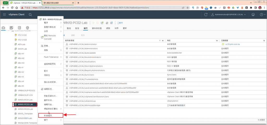Select 新增權限... in the actions menu
The height and width of the screenshot is (125, 267).
pos(51,115)
